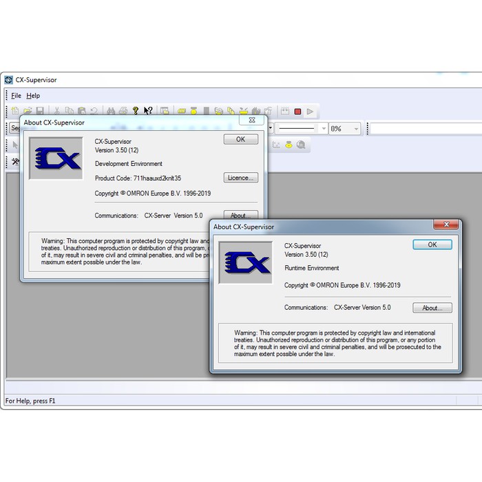Click 'CX-Server Version 5.0' in Runtime dialog
This screenshot has width=482, height=482.
[x=362, y=307]
